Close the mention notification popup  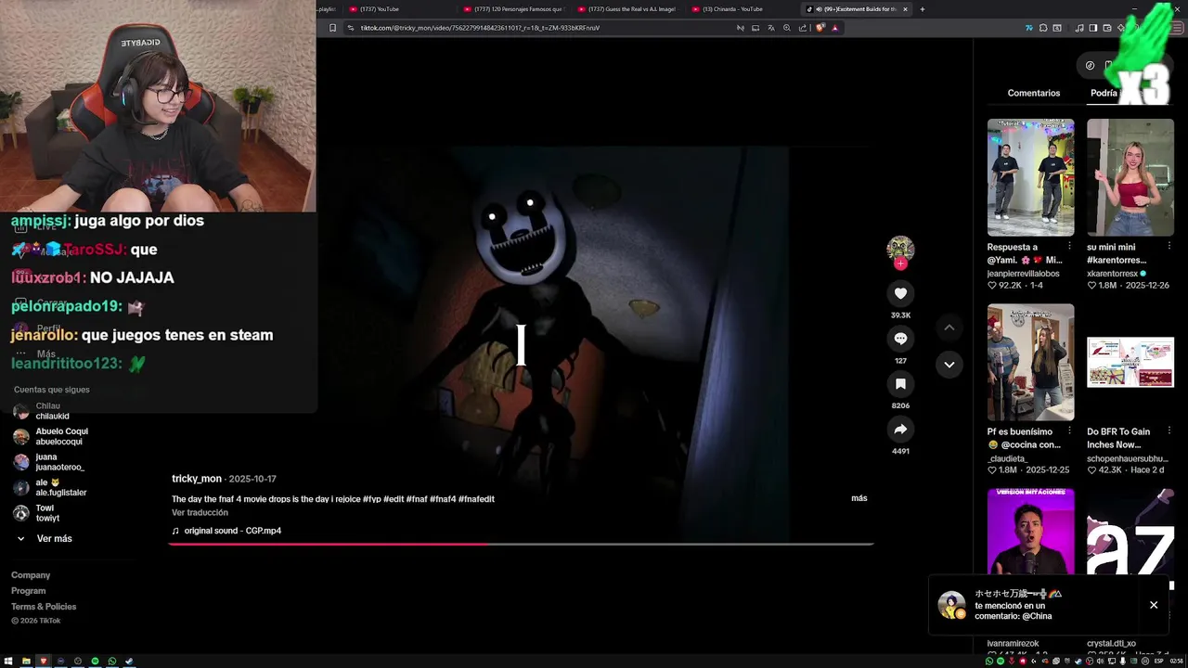[x=1154, y=605]
